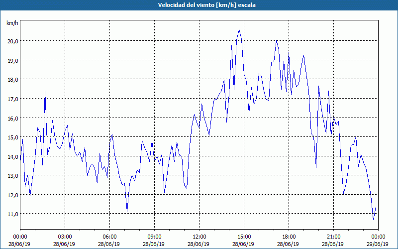Click the 'km/h' unit label
Viewport: 398px width, 249px height.
pyautogui.click(x=12, y=23)
